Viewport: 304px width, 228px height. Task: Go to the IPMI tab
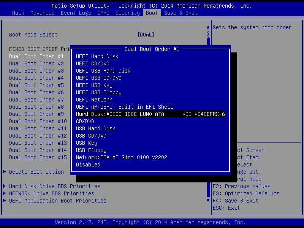pos(103,13)
